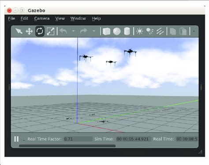The image size is (209, 165).
Task: Click the paste icon in toolbar
Action: (183, 31)
